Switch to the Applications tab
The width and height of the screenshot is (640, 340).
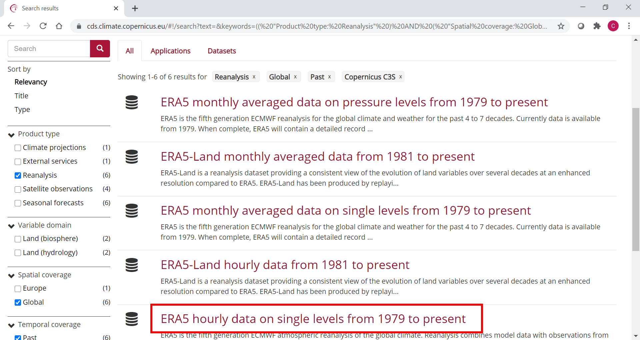click(170, 51)
